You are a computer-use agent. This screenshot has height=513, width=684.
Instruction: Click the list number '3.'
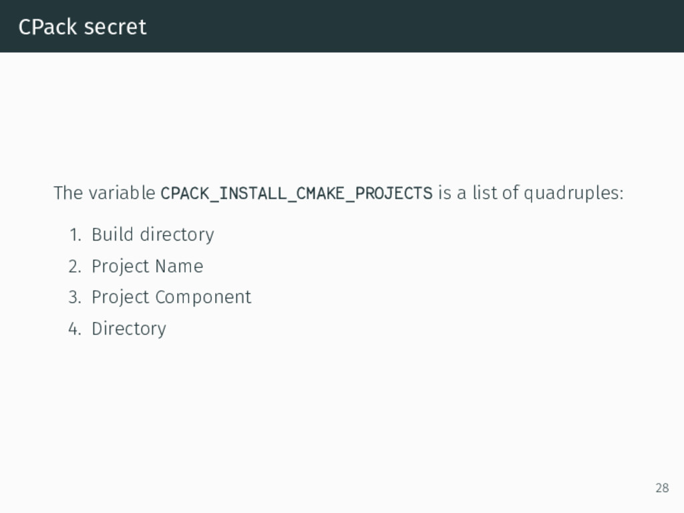click(x=75, y=297)
